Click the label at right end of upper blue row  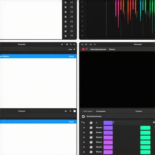click(x=71, y=56)
